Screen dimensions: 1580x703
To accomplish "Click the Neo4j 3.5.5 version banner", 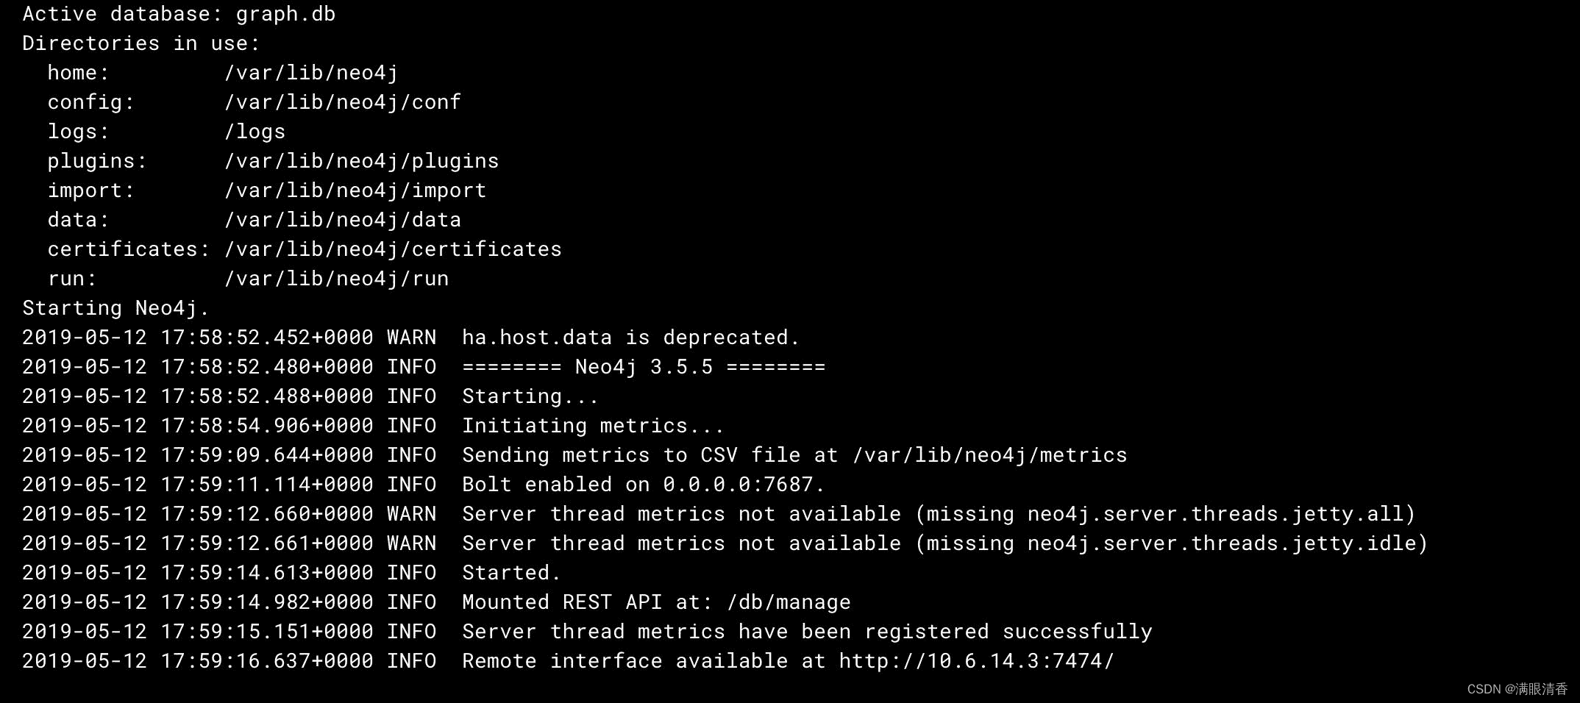I will pos(644,367).
